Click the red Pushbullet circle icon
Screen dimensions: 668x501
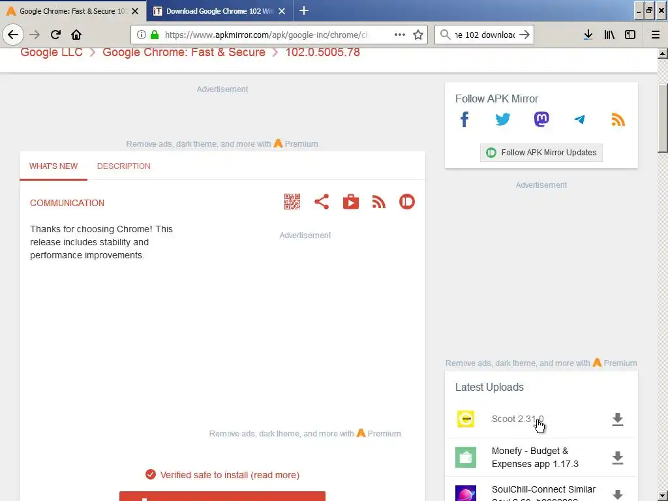[407, 202]
